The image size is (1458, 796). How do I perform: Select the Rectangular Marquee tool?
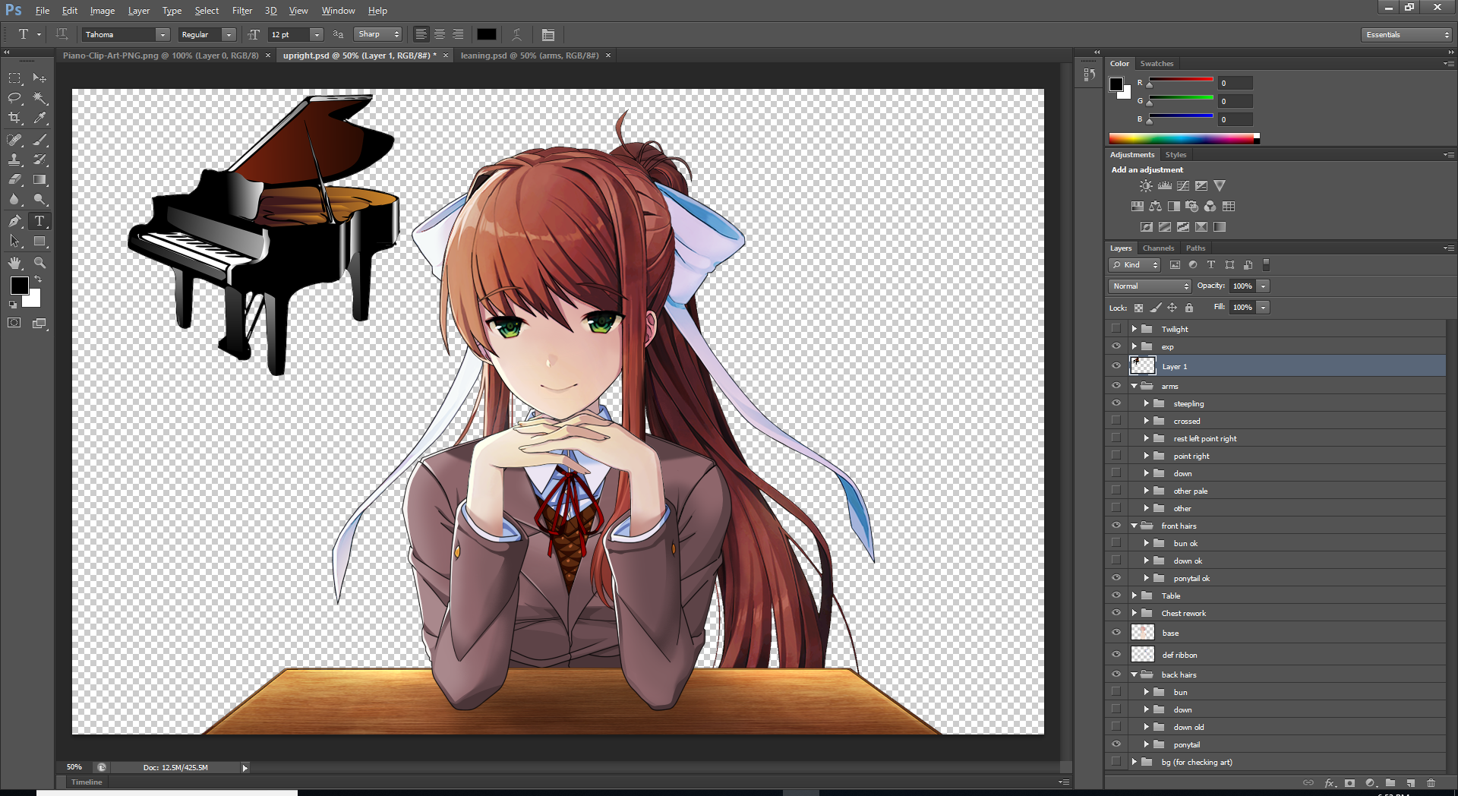[x=14, y=78]
